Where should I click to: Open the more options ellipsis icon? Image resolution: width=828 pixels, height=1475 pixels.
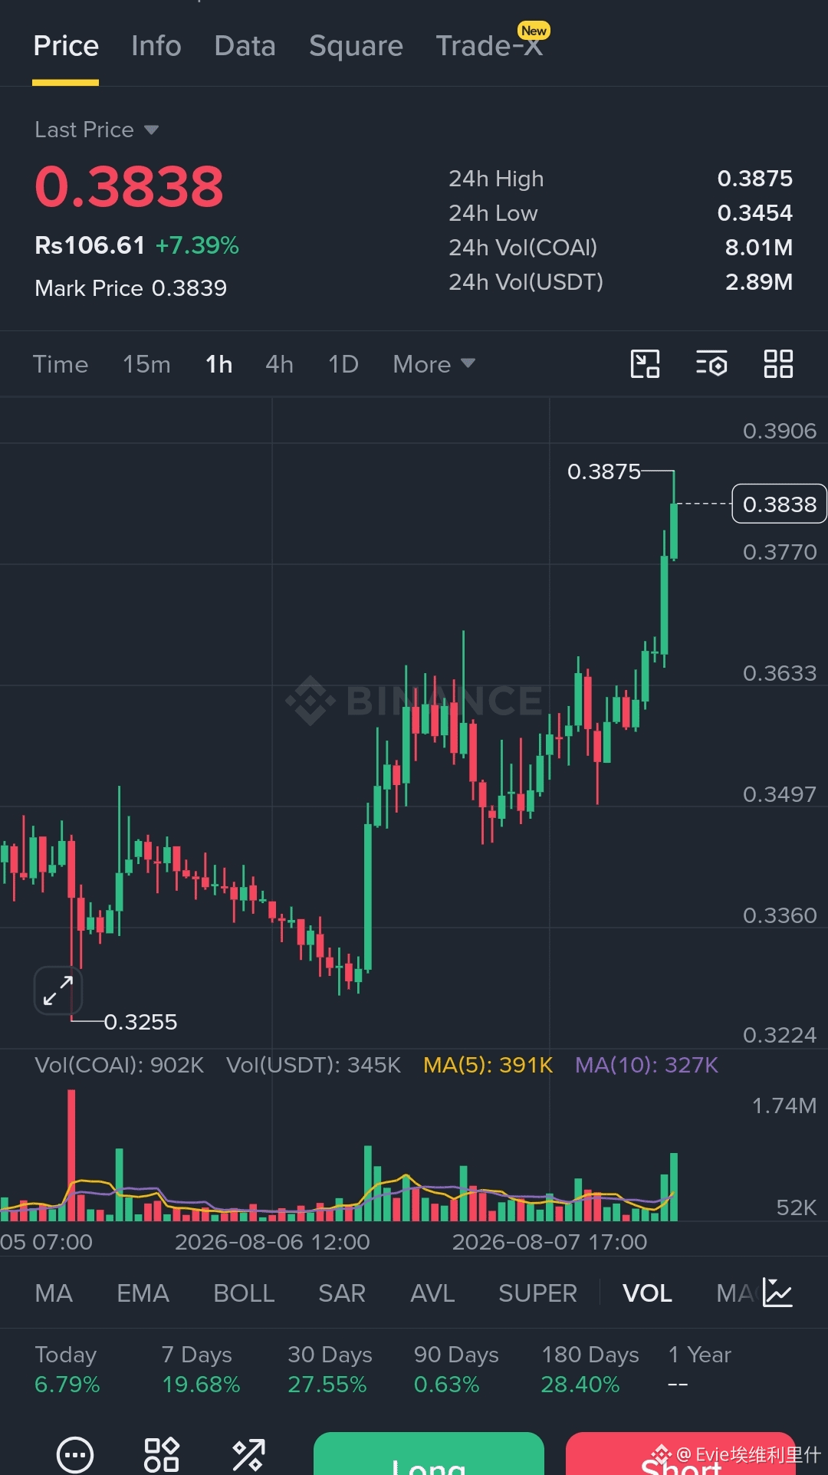coord(75,1454)
